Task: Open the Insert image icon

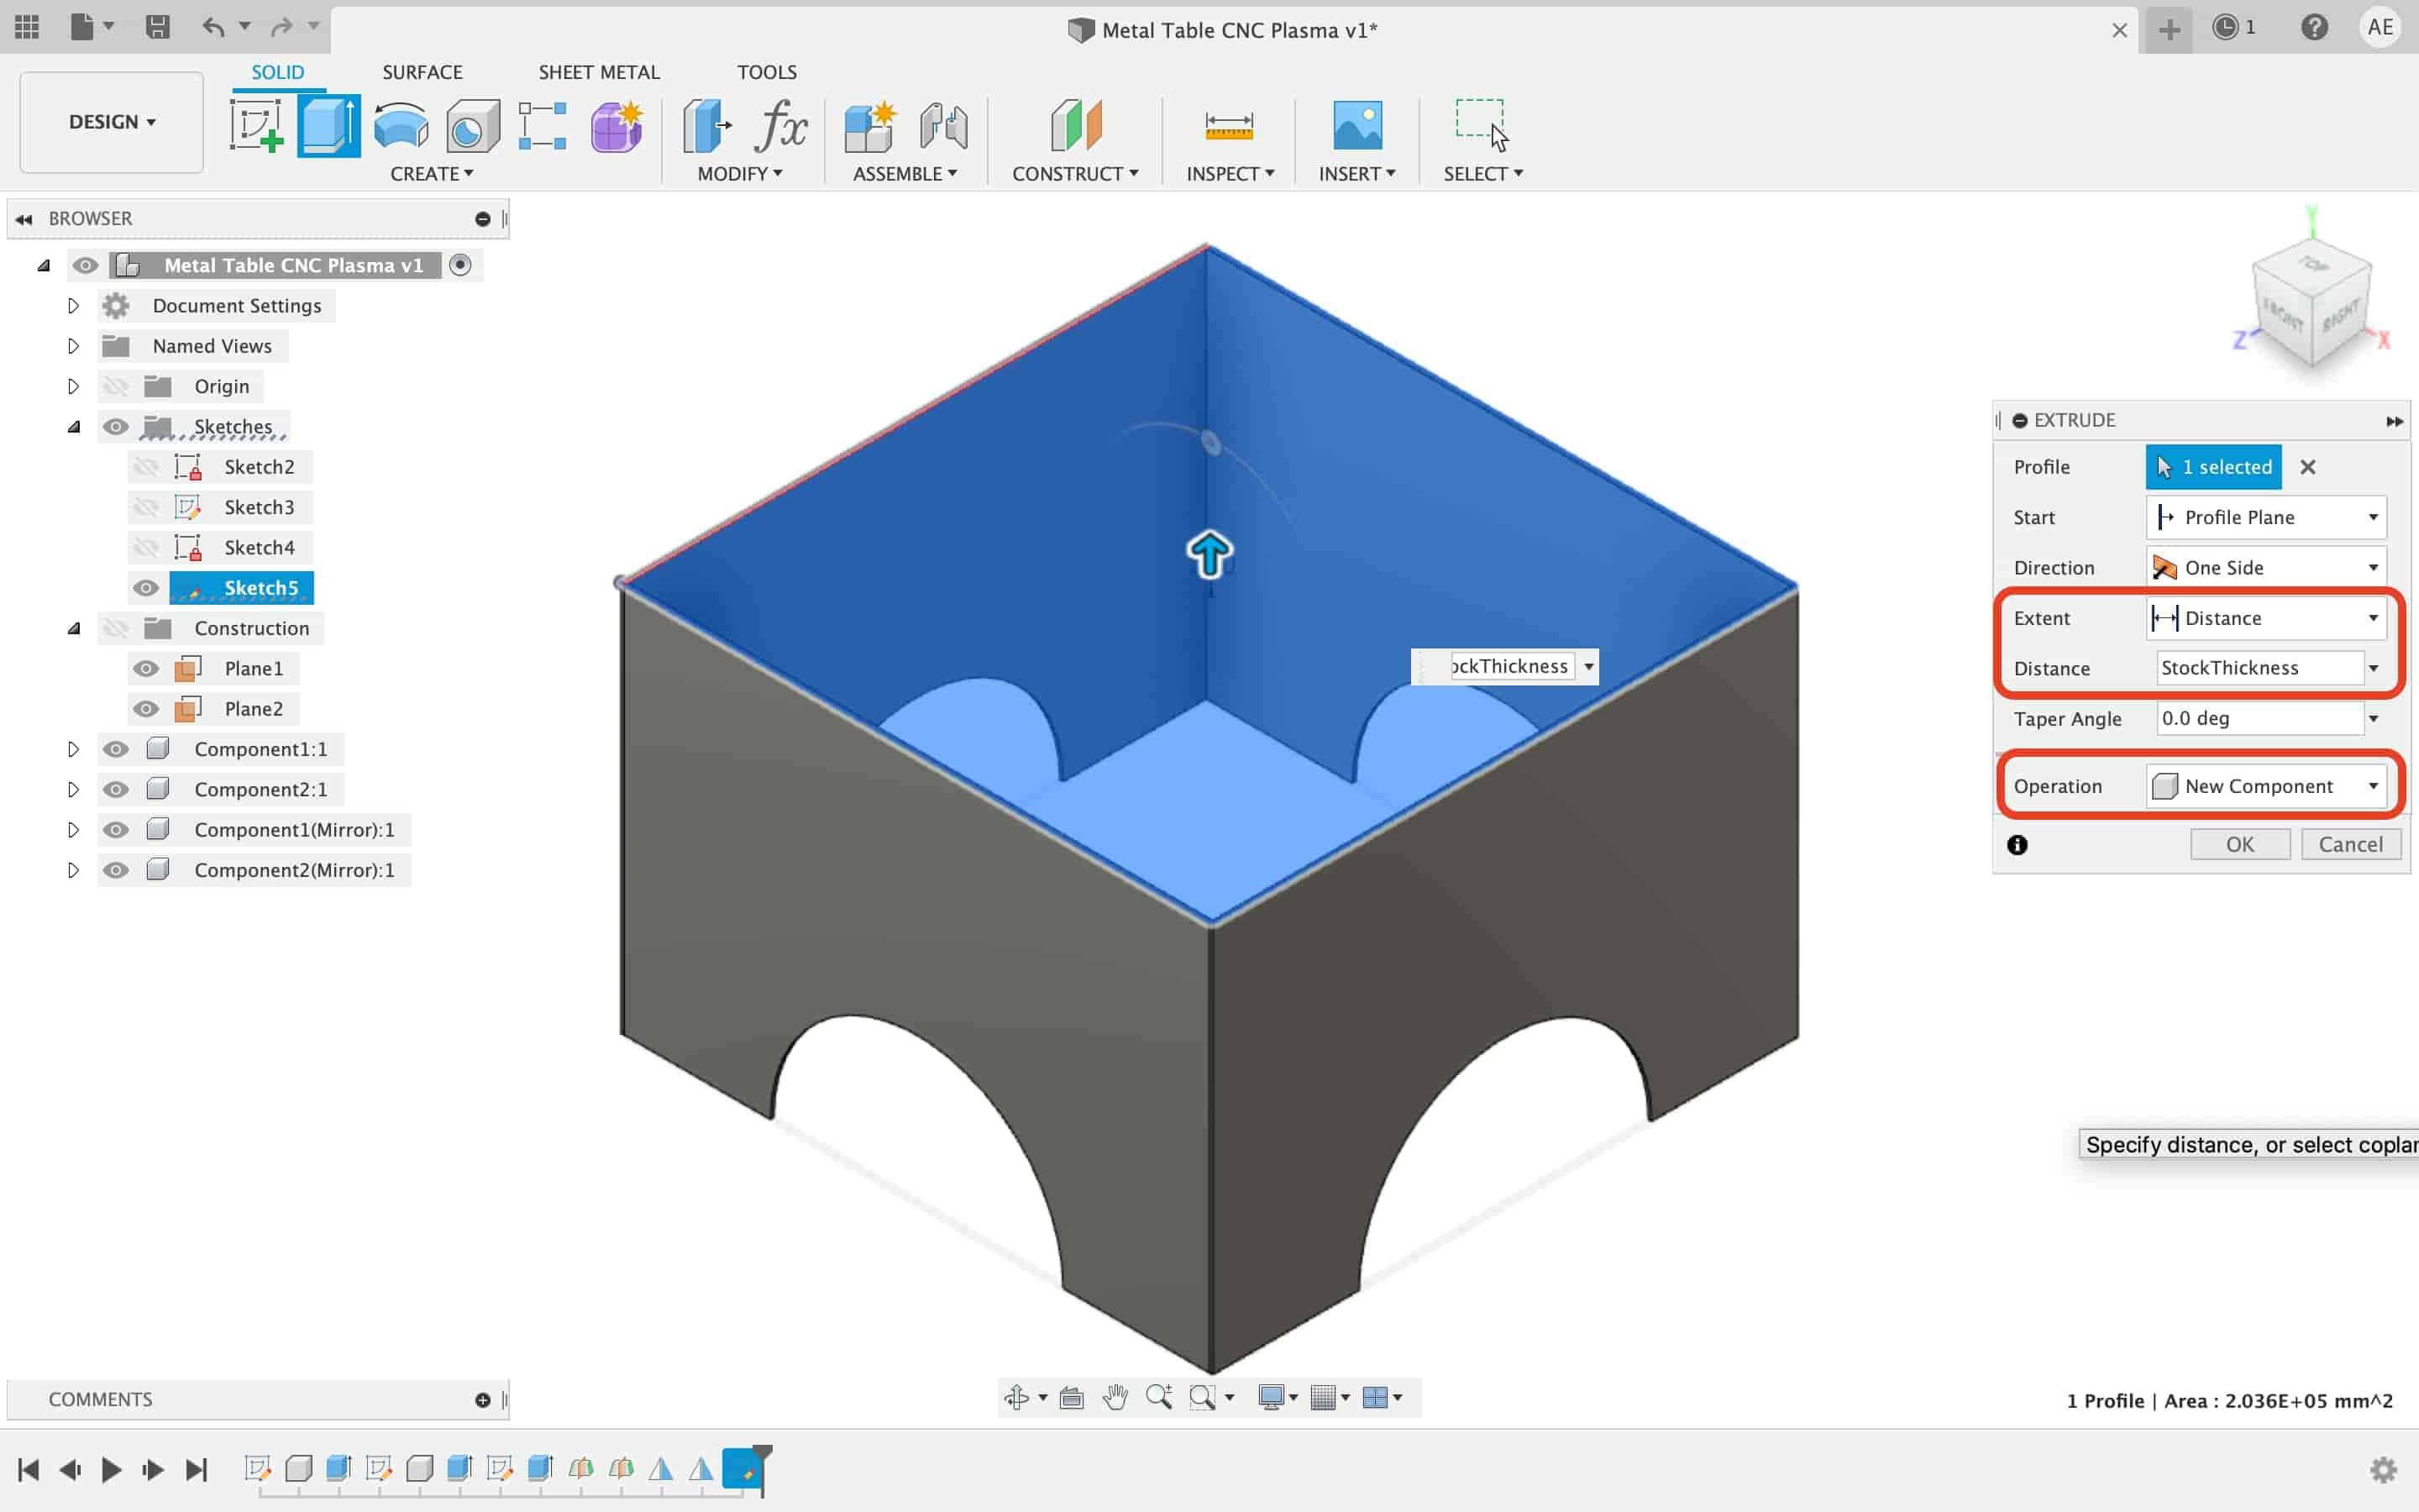Action: (1357, 126)
